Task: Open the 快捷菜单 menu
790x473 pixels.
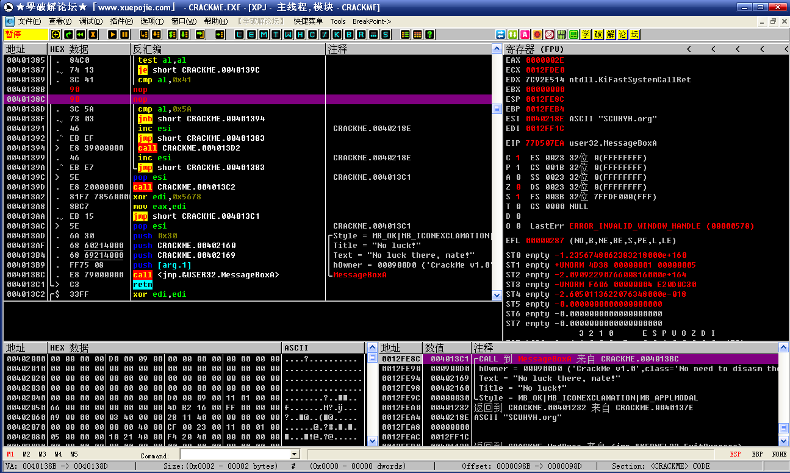Action: pos(308,21)
